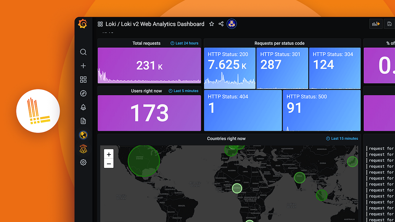Click the Create (+) icon in the sidebar
Image resolution: width=395 pixels, height=222 pixels.
click(83, 65)
